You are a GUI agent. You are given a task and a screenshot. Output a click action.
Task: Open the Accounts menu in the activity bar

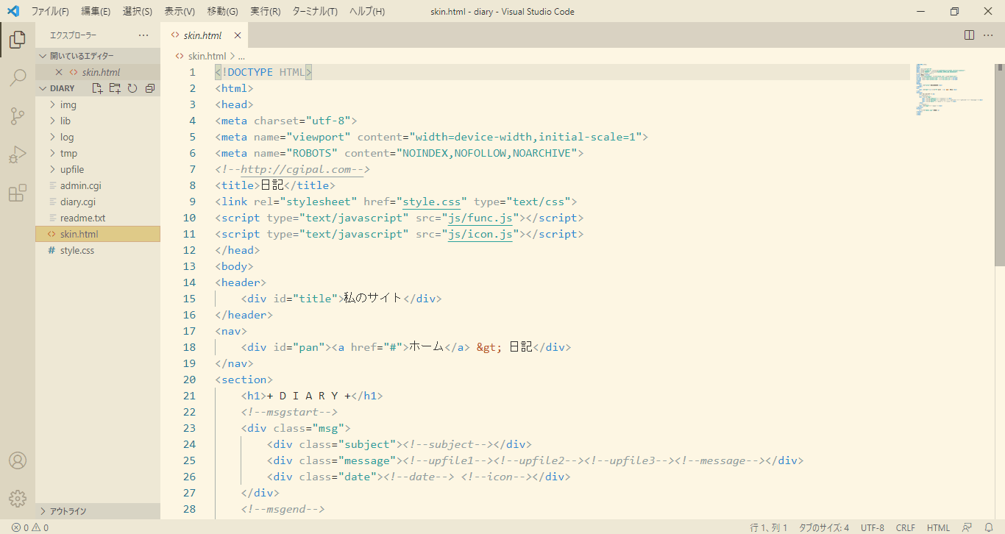pyautogui.click(x=18, y=460)
